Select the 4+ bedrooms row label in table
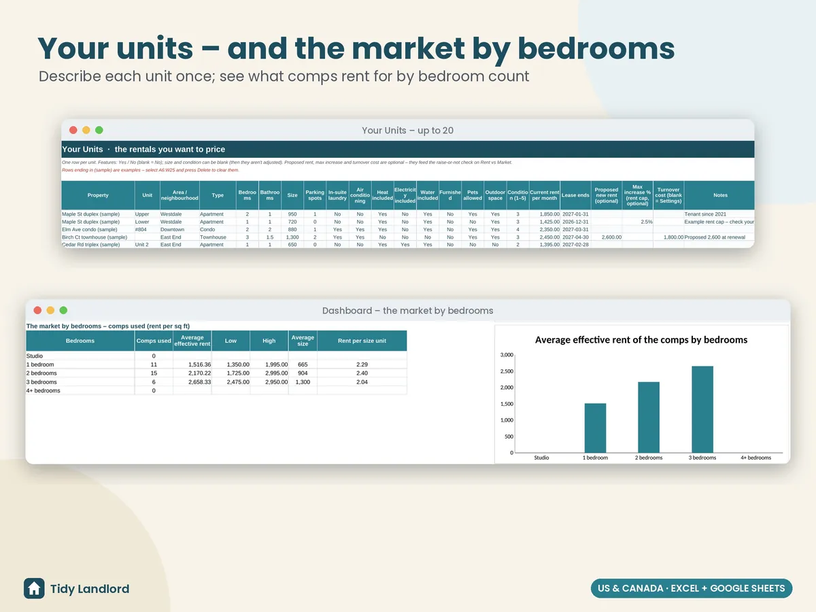 pyautogui.click(x=80, y=391)
